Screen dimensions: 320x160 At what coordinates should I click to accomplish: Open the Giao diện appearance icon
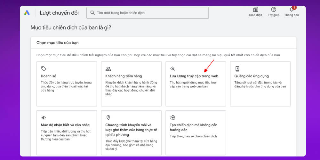255,10
